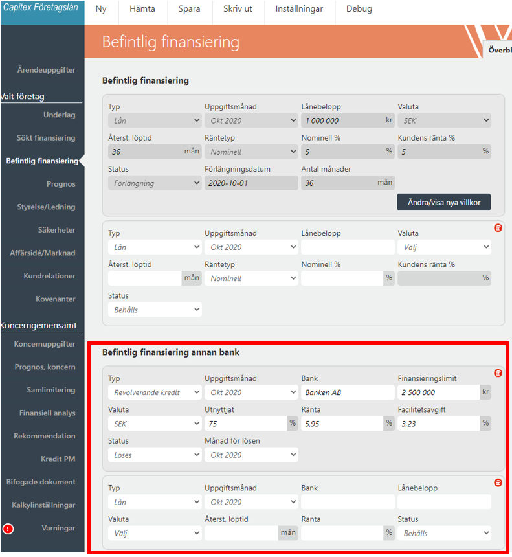This screenshot has width=512, height=557.
Task: Click the empty Återst. löptid field beside Nominell Räntetyp
Action: pos(145,278)
